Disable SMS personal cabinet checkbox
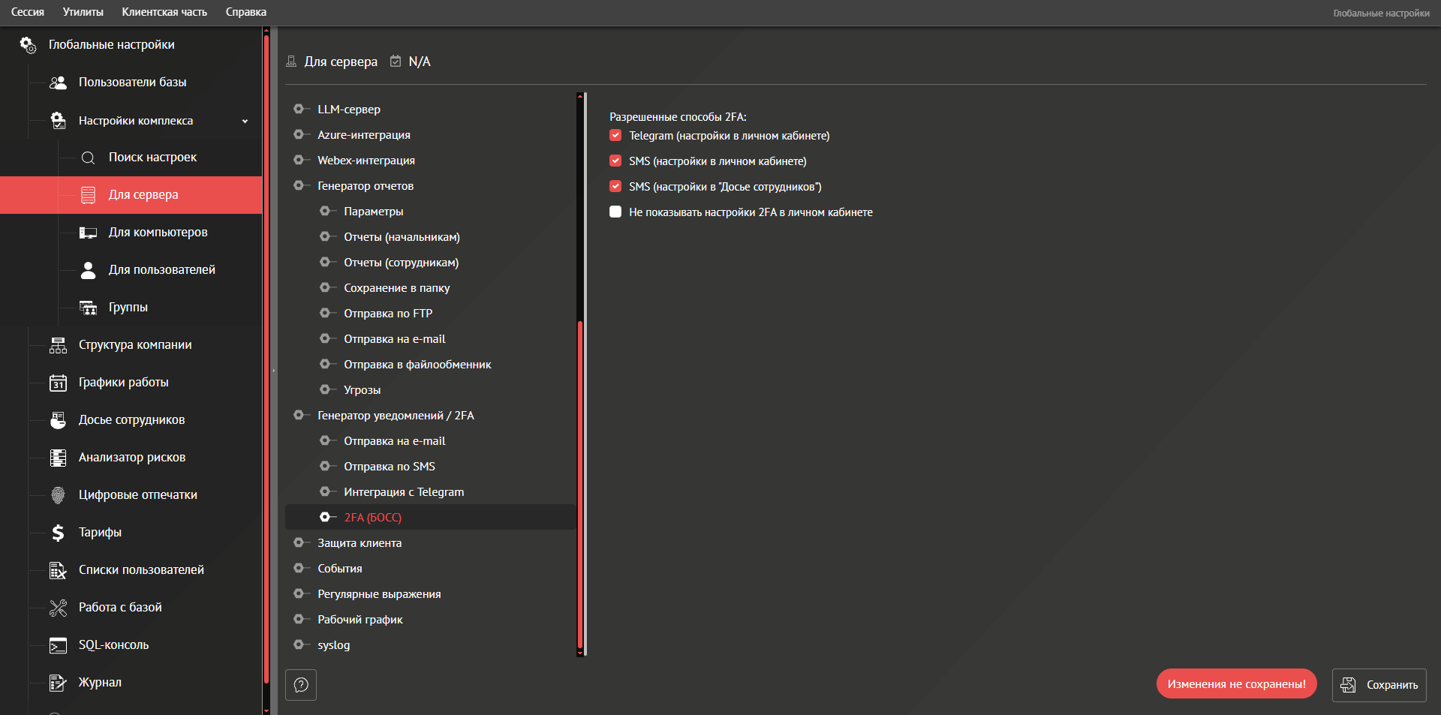Screen dimensions: 1441x715 point(615,161)
